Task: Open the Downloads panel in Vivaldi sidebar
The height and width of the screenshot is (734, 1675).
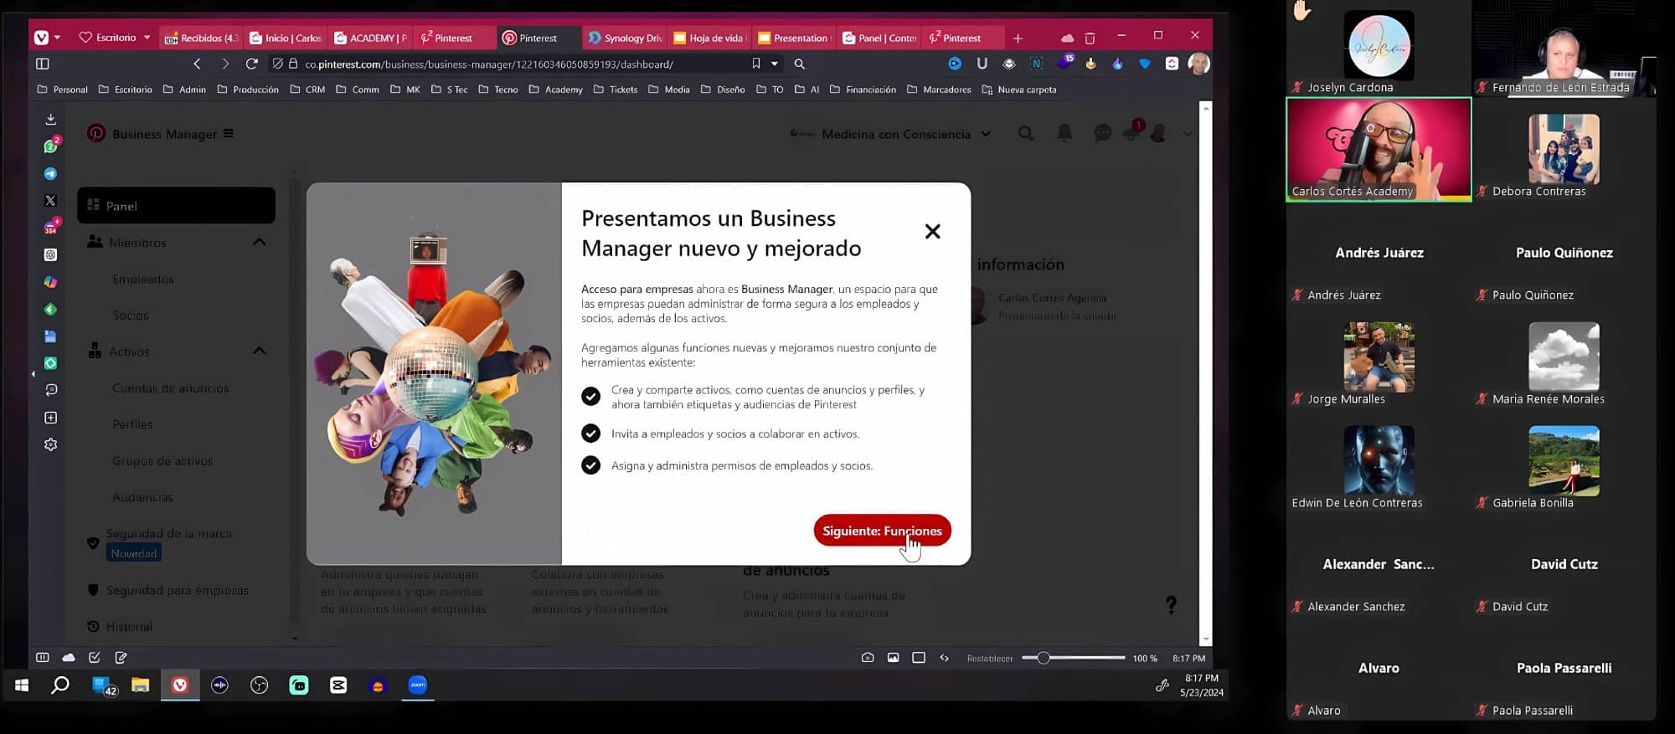Action: (x=50, y=119)
